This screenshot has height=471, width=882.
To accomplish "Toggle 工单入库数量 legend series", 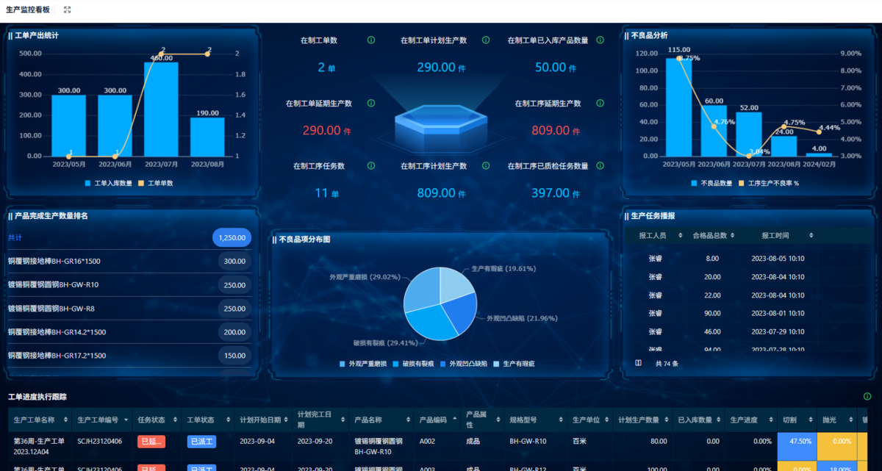I will tap(108, 182).
